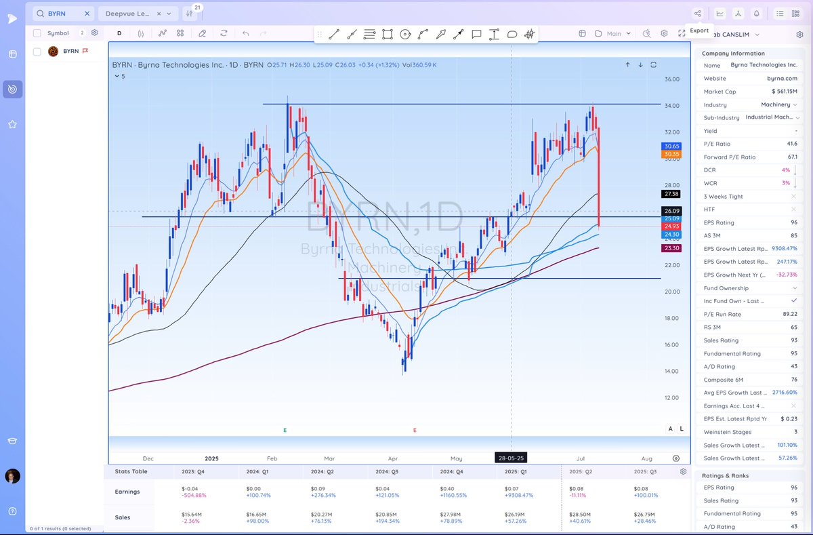813x535 pixels.
Task: Move chart pane up arrow
Action: pyautogui.click(x=627, y=64)
